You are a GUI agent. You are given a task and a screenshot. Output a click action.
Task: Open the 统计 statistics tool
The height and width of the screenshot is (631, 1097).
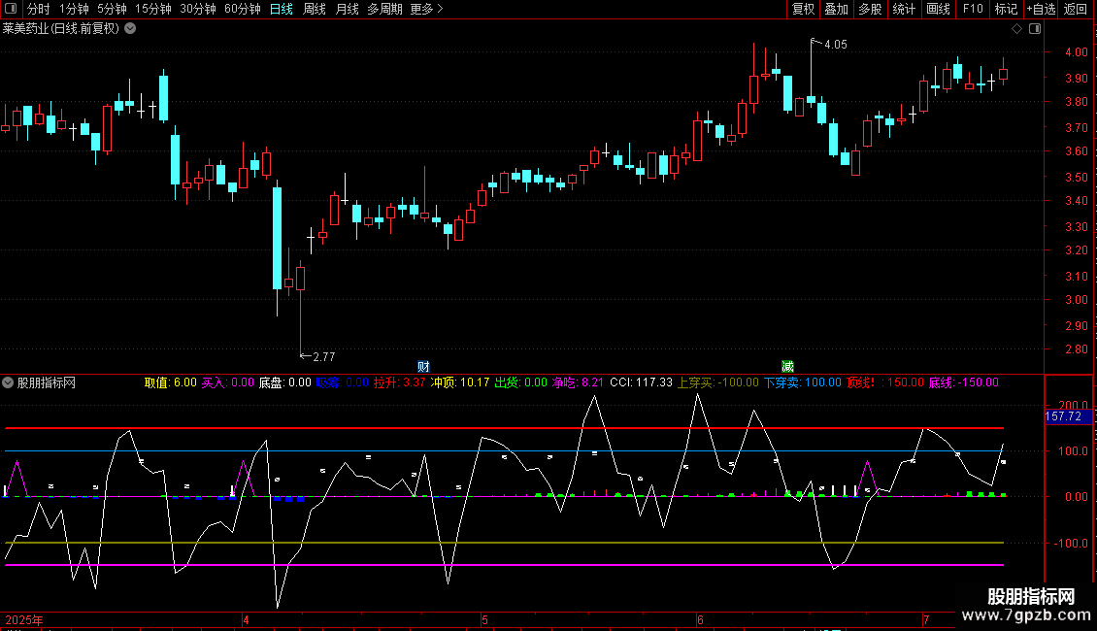pos(903,9)
